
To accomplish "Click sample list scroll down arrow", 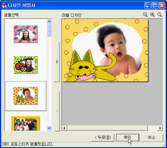I will (x=49, y=128).
